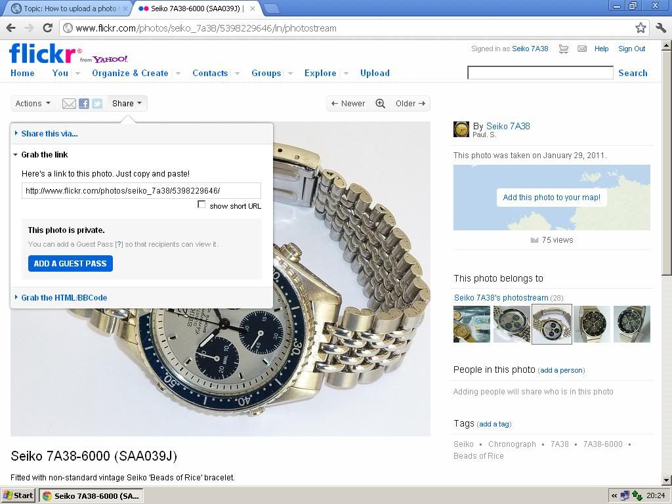Share the photo via the Twitter icon
672x504 pixels.
97,104
